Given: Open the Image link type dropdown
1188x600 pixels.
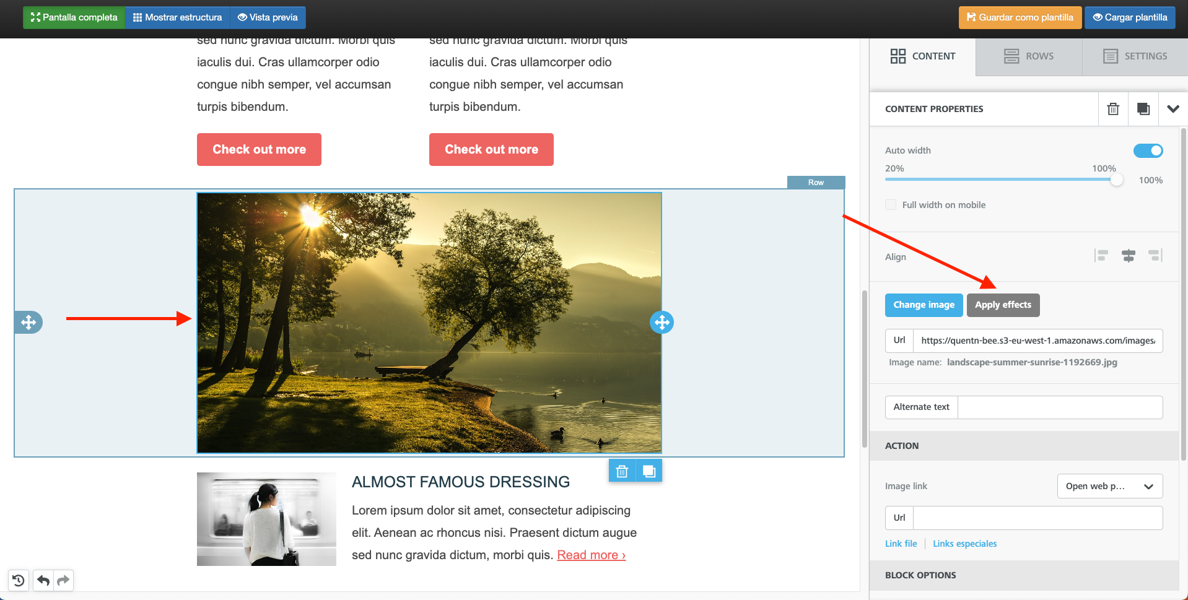Looking at the screenshot, I should click(1109, 486).
